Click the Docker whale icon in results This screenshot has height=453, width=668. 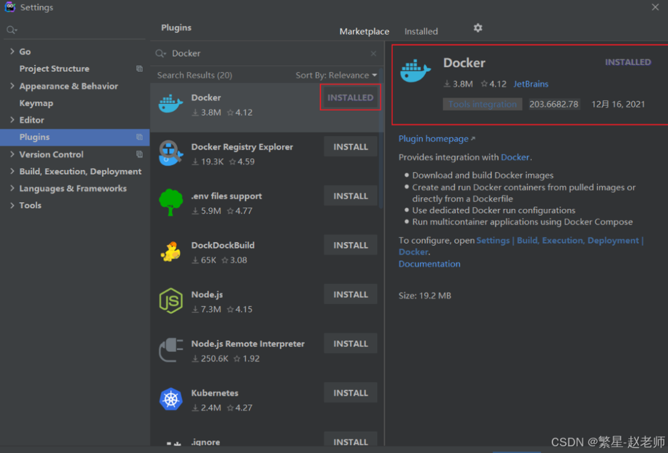coord(171,104)
